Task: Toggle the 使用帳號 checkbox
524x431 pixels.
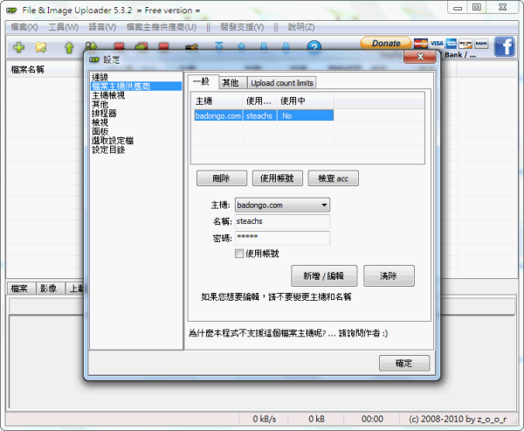Action: (x=239, y=254)
